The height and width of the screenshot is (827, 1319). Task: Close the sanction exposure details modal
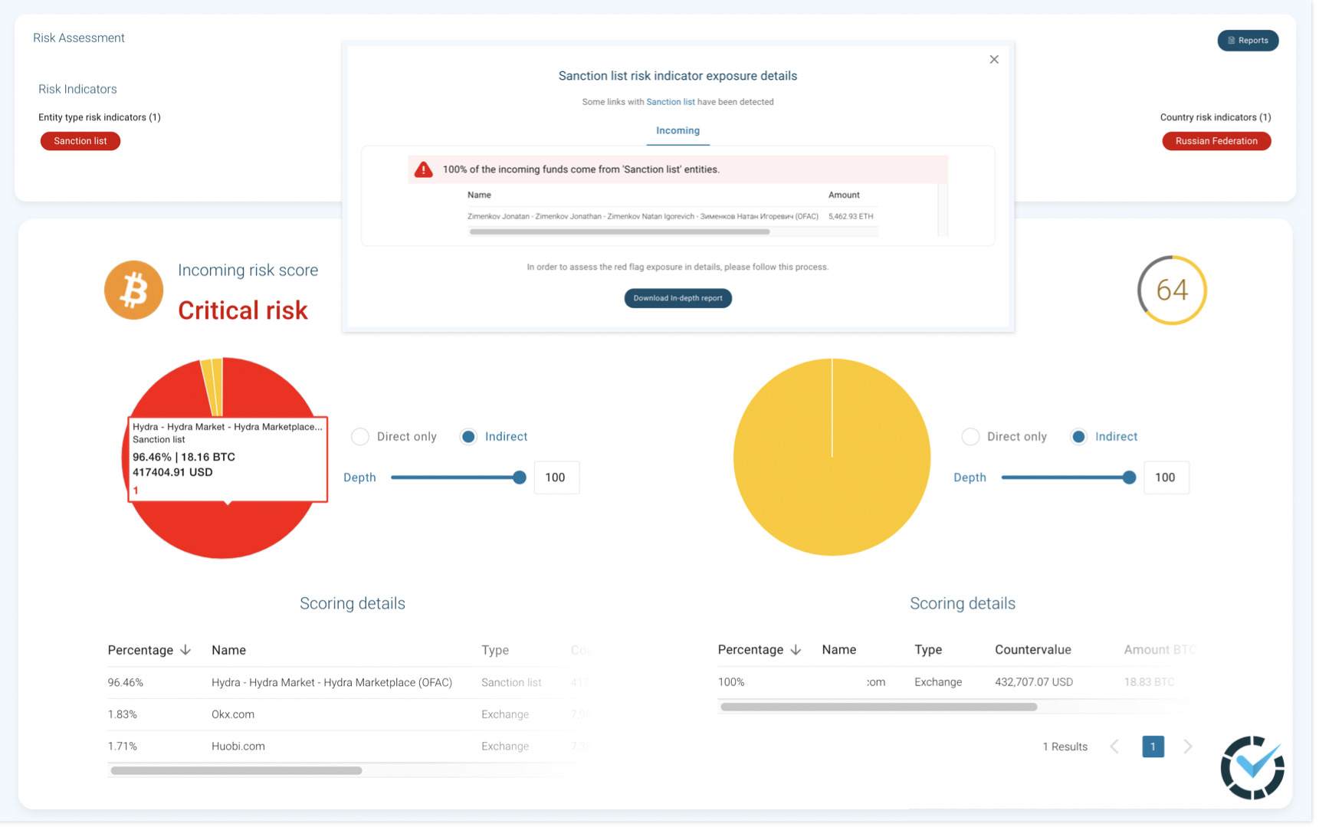[994, 59]
